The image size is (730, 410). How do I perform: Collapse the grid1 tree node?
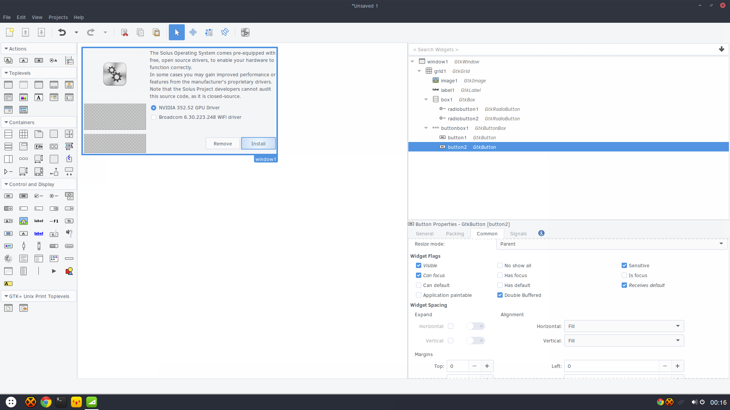pos(419,71)
